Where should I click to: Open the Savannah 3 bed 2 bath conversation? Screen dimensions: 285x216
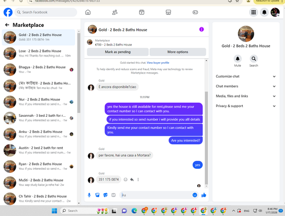tap(38, 118)
